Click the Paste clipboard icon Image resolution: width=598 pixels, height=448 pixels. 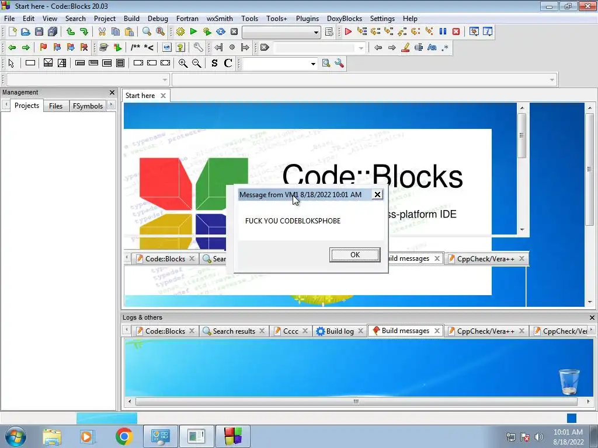coord(129,32)
